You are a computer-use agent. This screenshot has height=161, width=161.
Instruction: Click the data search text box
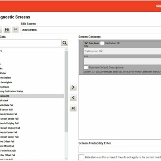(31, 43)
